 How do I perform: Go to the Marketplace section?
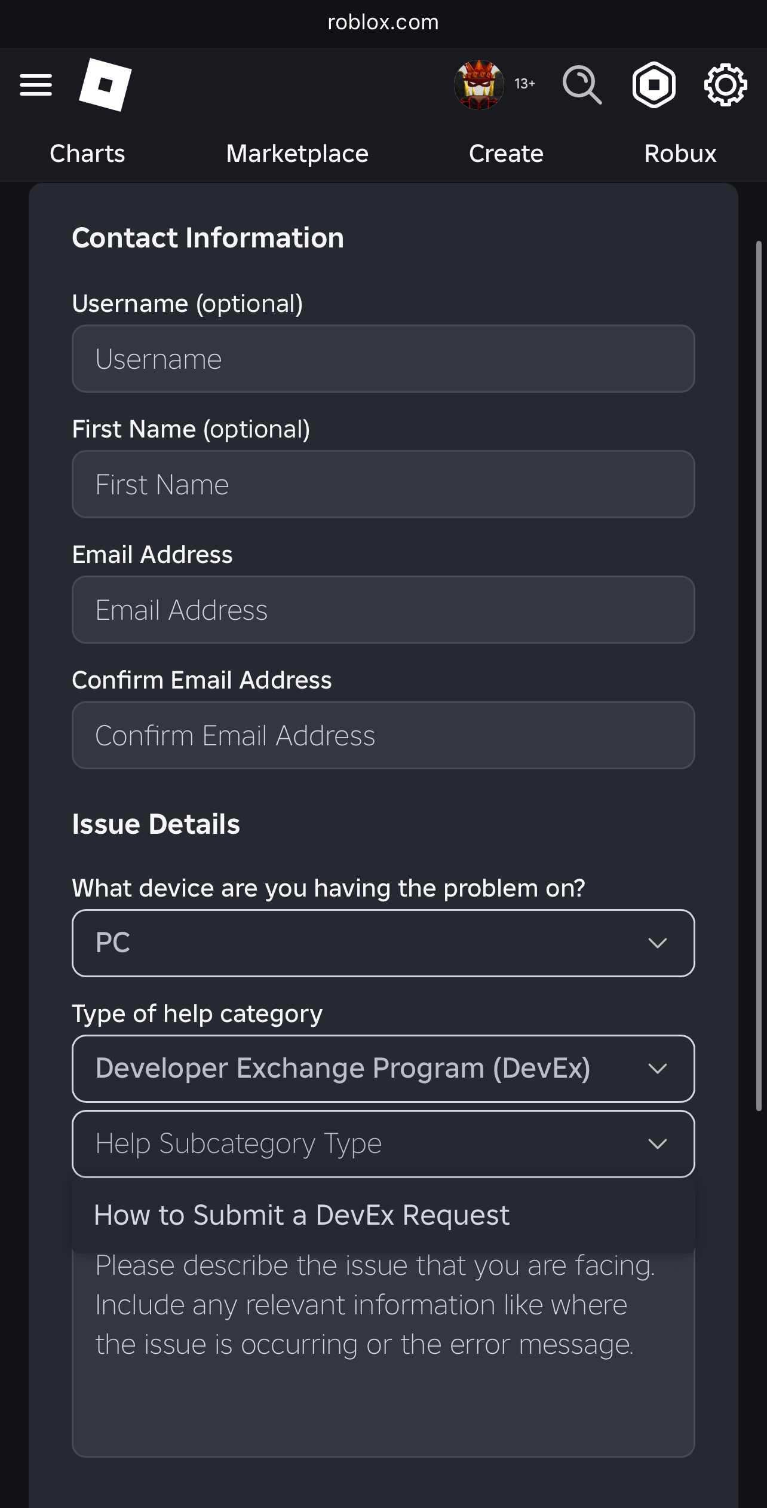pos(297,154)
